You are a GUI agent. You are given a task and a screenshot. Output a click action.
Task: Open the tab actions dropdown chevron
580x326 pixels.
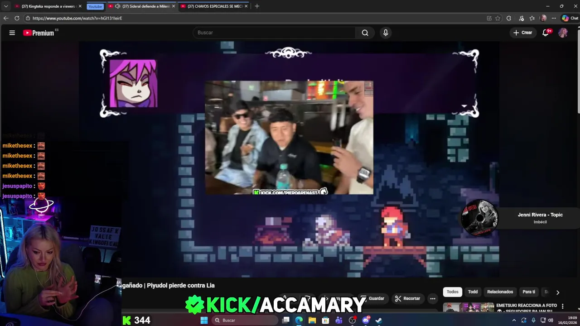click(x=6, y=6)
